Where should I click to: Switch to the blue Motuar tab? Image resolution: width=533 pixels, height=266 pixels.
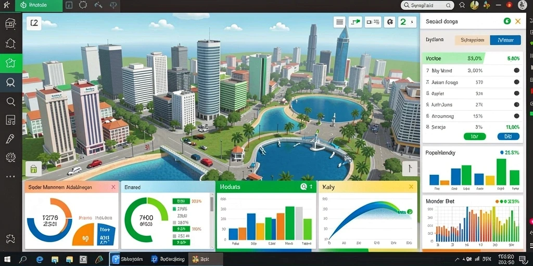pyautogui.click(x=505, y=40)
